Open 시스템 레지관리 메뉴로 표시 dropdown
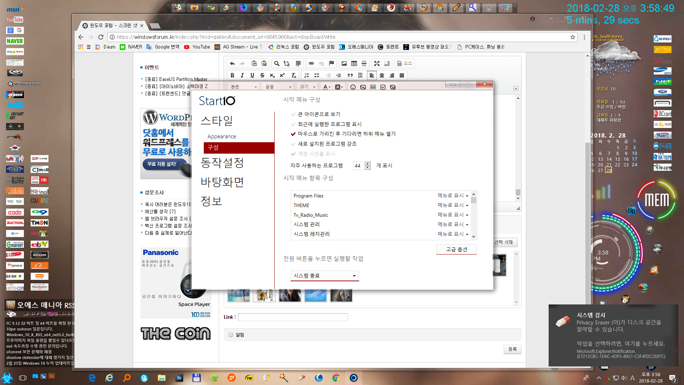 click(453, 234)
